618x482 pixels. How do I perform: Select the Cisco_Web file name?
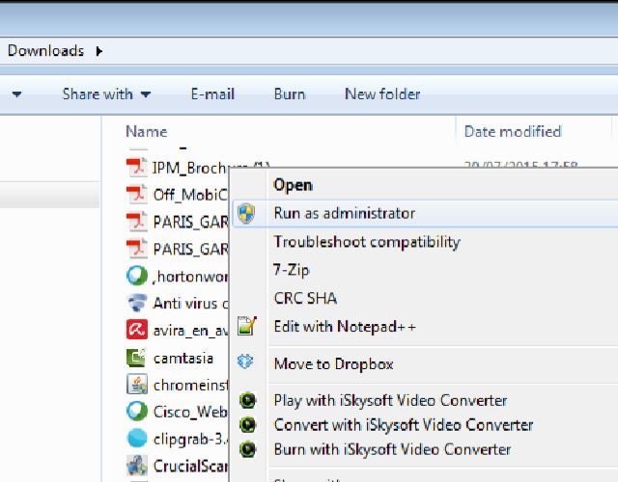pos(190,412)
